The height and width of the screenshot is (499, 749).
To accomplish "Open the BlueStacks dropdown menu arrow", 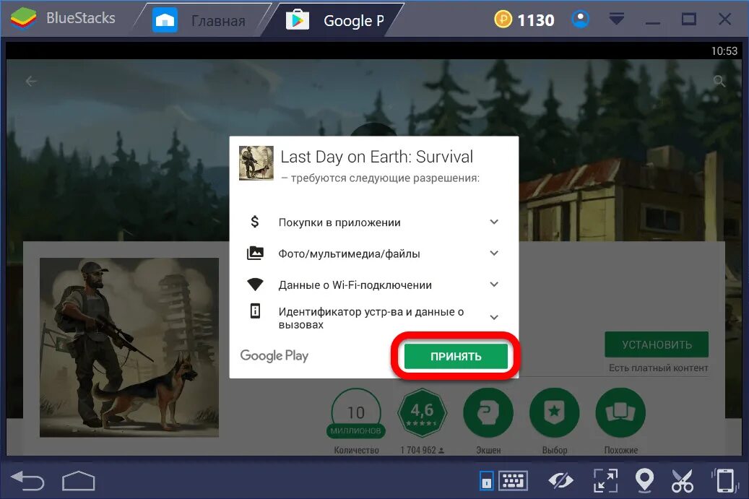I will [x=617, y=19].
